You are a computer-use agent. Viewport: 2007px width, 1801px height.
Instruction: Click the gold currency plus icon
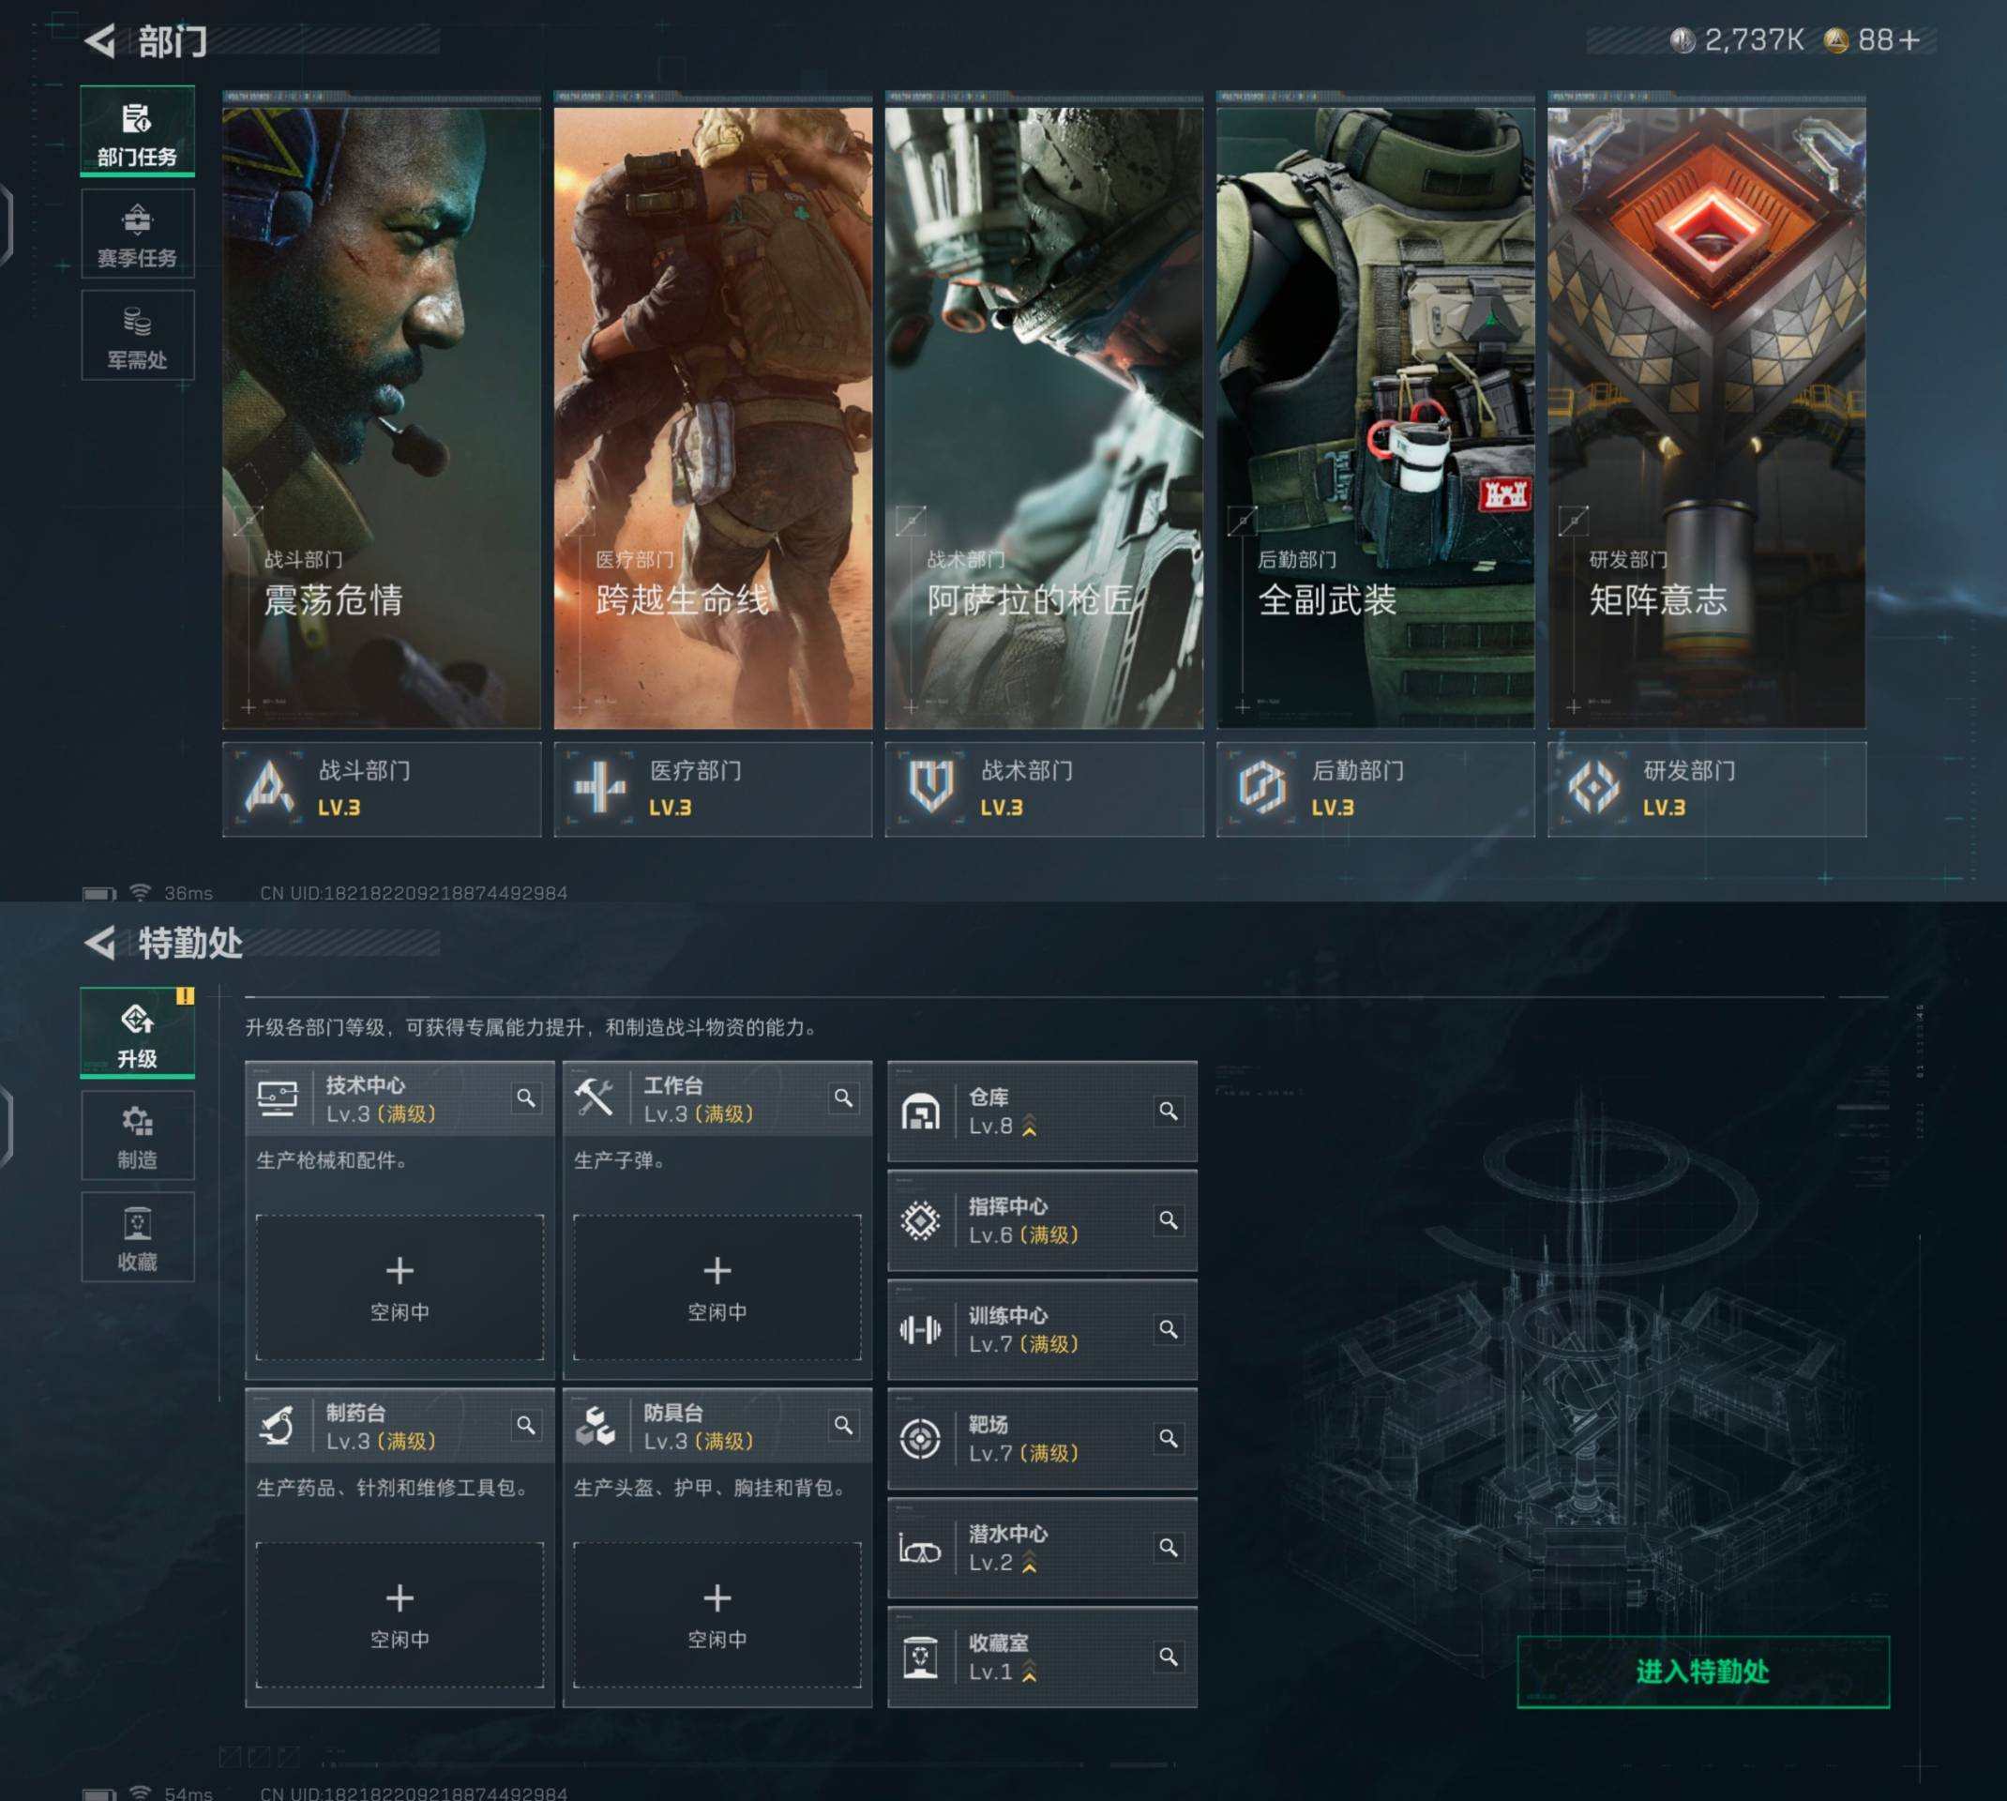1909,40
